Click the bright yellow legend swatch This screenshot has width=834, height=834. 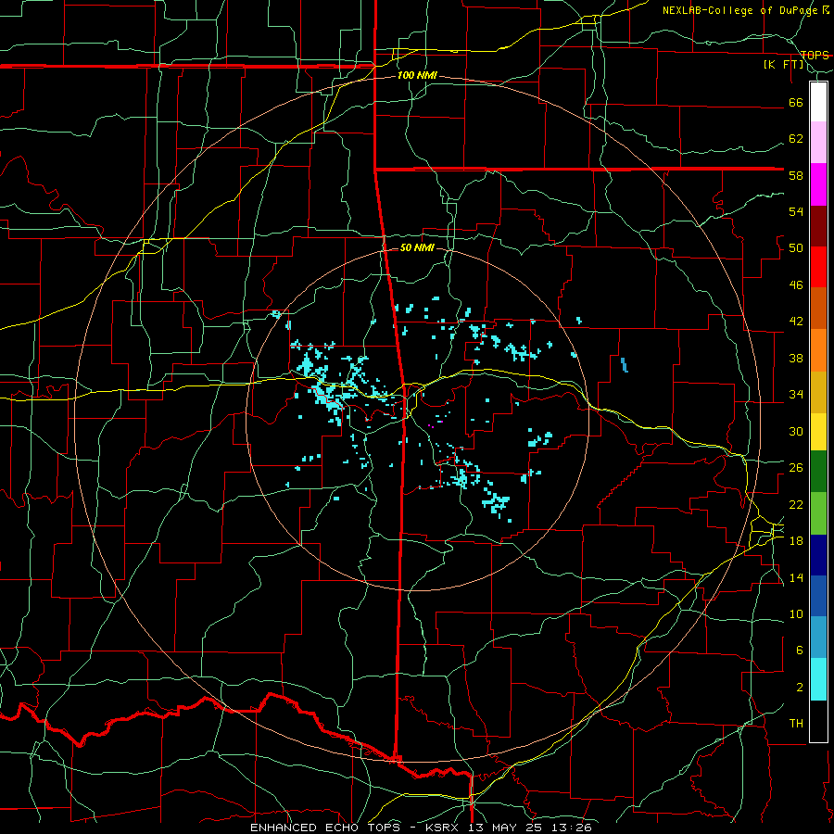click(x=818, y=431)
